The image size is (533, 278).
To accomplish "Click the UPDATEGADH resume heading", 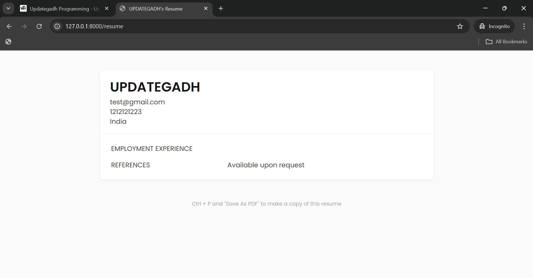I will pyautogui.click(x=155, y=87).
